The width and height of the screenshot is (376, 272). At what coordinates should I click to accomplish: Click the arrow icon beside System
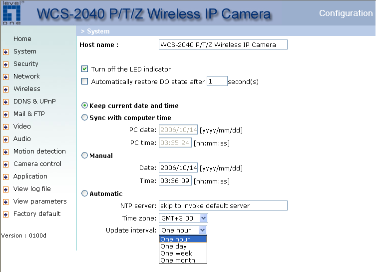coord(5,51)
